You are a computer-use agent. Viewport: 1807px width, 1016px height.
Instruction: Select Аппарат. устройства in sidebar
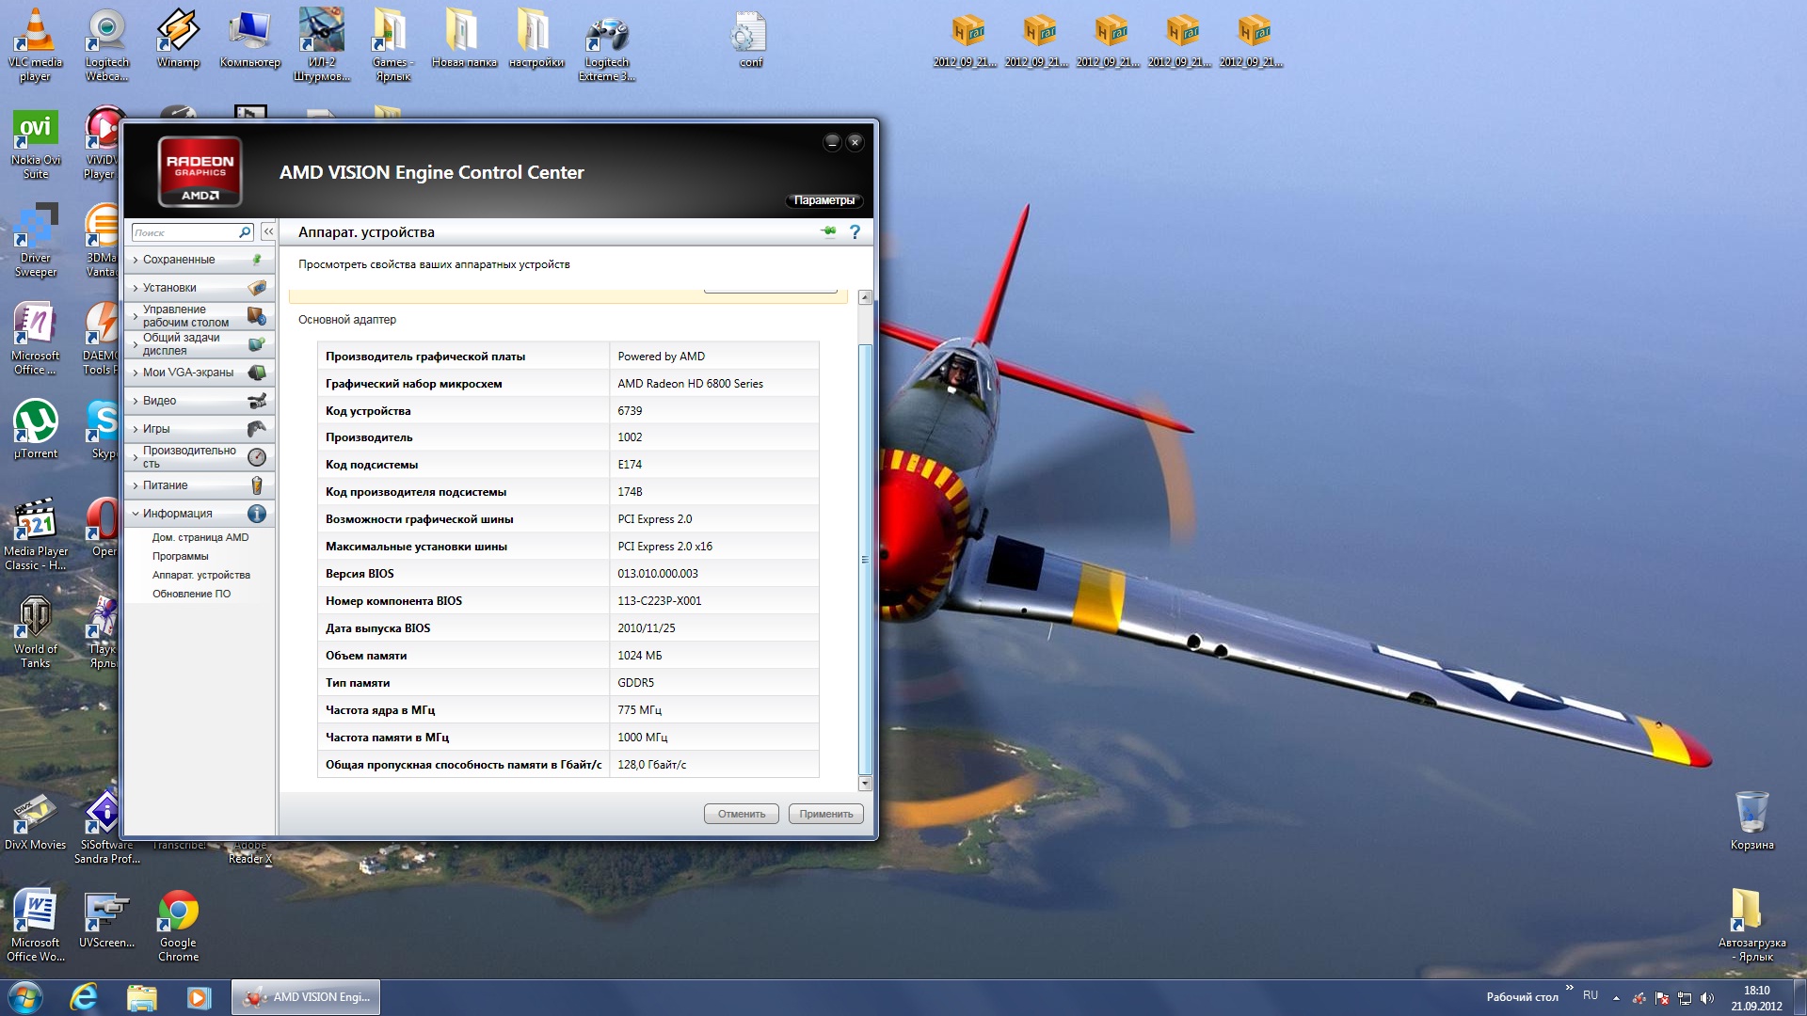click(x=201, y=575)
